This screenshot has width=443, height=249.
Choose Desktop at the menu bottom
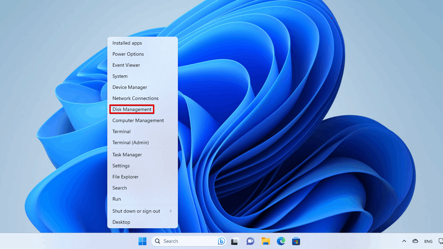143,222
